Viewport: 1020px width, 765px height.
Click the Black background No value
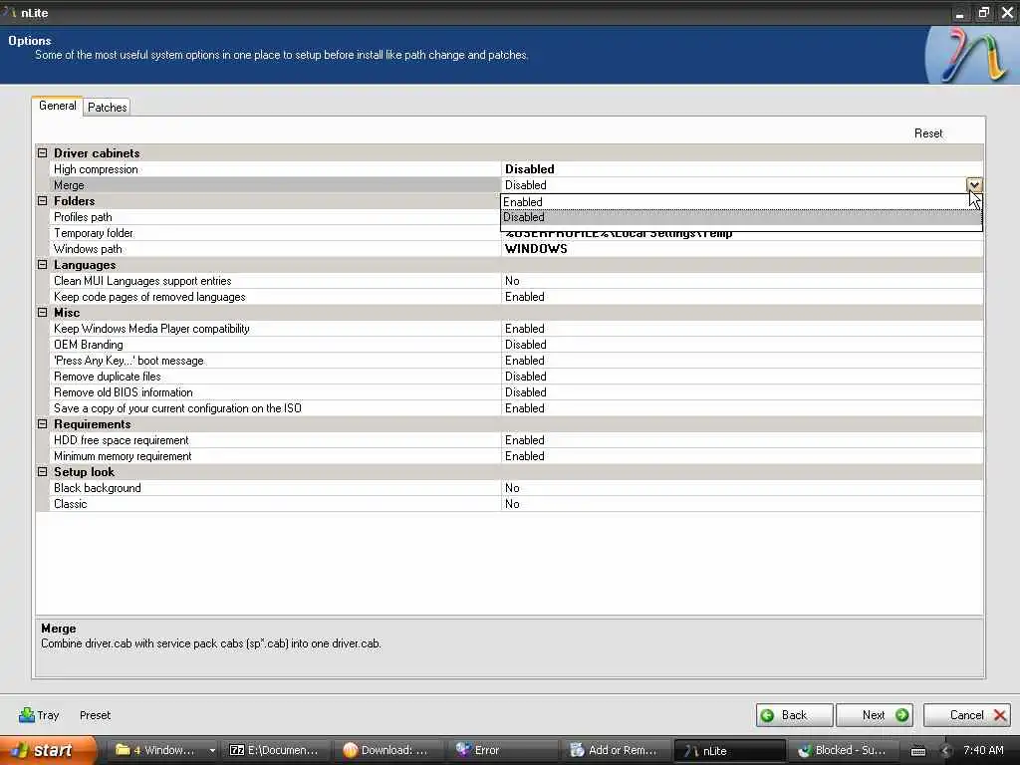tap(512, 488)
